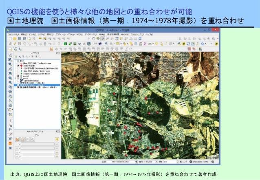Open Field Calculator sigma icon
Image resolution: width=260 pixels, height=180 pixels.
(145, 44)
